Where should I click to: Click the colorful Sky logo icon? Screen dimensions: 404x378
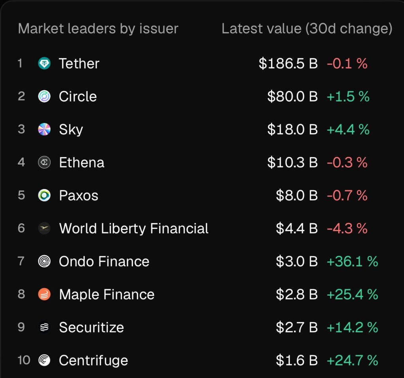click(x=44, y=129)
